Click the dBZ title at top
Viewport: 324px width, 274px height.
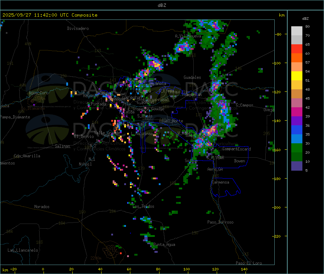click(x=162, y=5)
